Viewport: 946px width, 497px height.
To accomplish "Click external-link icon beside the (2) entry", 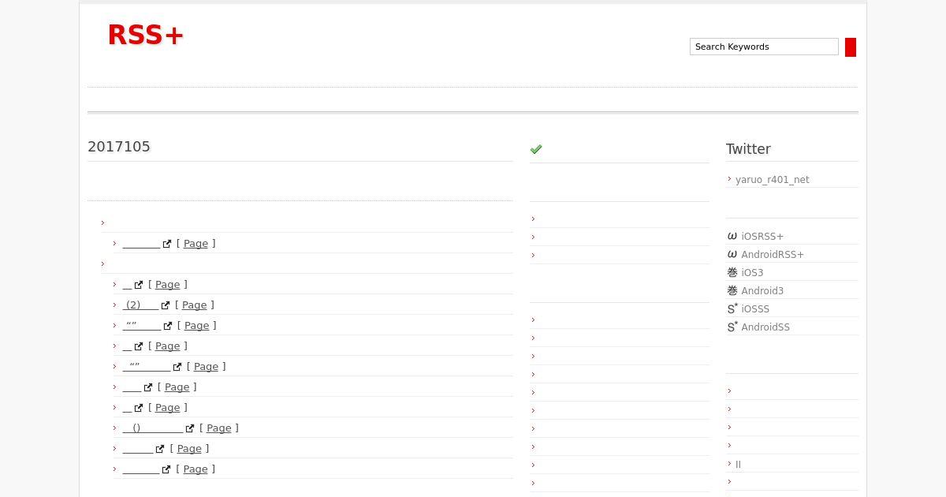I will [x=166, y=305].
